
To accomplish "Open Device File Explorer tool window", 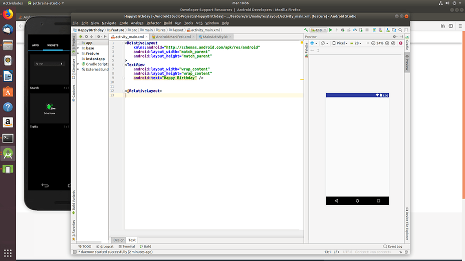I will pos(407,223).
